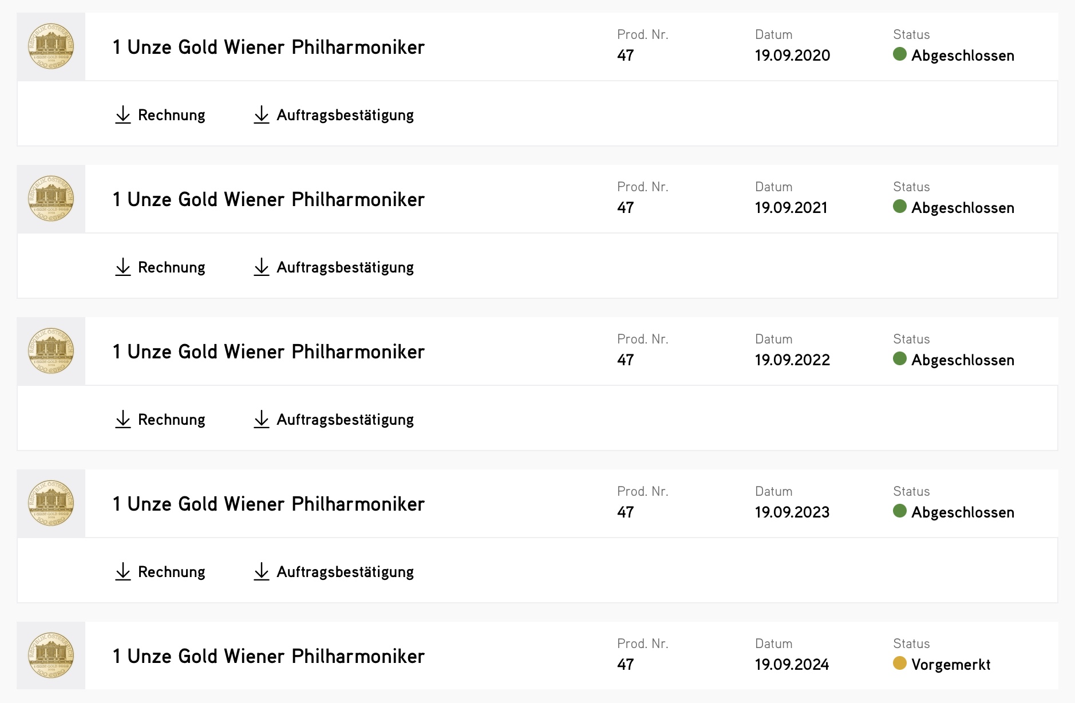1075x703 pixels.
Task: Open Auftragsbestätigung link for 19.09.2021 order
Action: point(345,267)
